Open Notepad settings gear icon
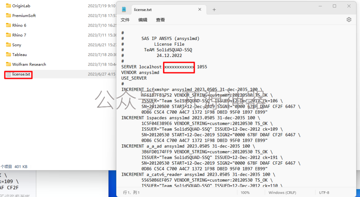The image size is (360, 197). [349, 20]
